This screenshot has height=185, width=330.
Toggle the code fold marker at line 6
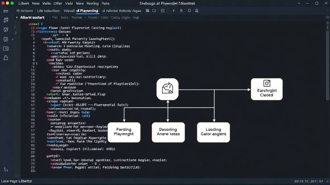pos(37,63)
